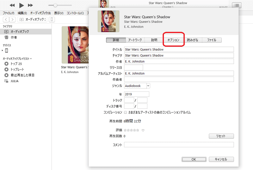Image resolution: width=253 pixels, height=170 pixels.
Task: Enable the コンピレーション album checkbox
Action: [125, 112]
